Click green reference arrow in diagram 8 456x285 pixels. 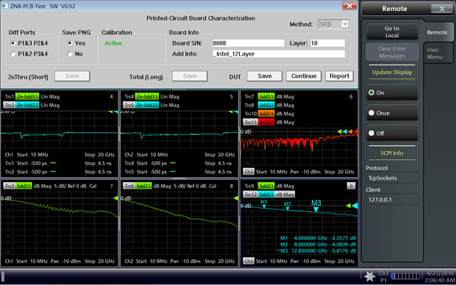click(x=235, y=198)
